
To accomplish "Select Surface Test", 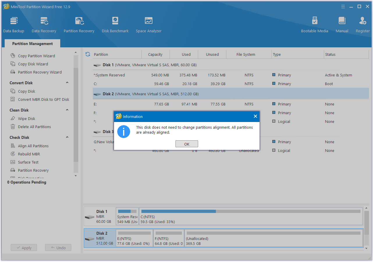I will click(28, 162).
